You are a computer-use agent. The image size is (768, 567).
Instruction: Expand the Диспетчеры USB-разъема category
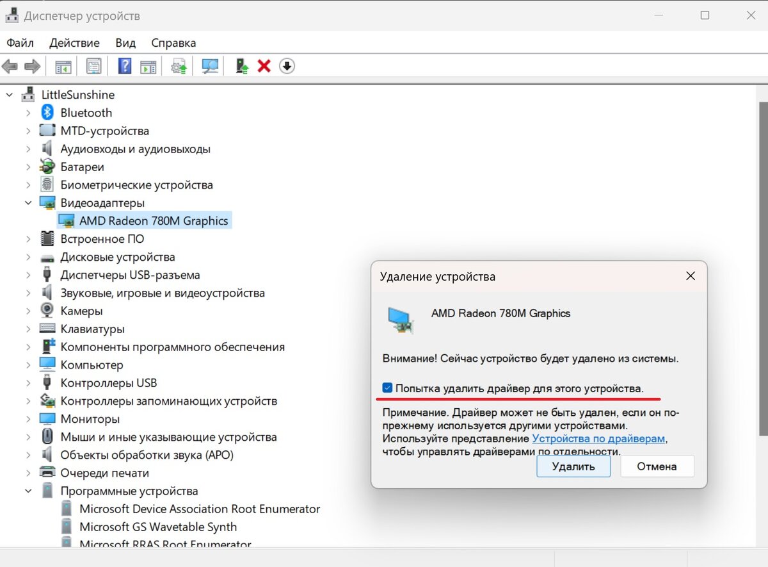(28, 275)
